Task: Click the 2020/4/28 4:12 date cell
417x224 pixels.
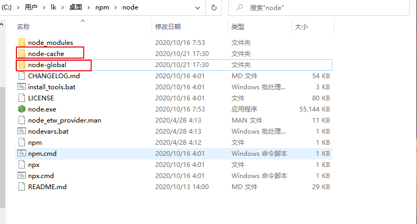Action: click(178, 143)
